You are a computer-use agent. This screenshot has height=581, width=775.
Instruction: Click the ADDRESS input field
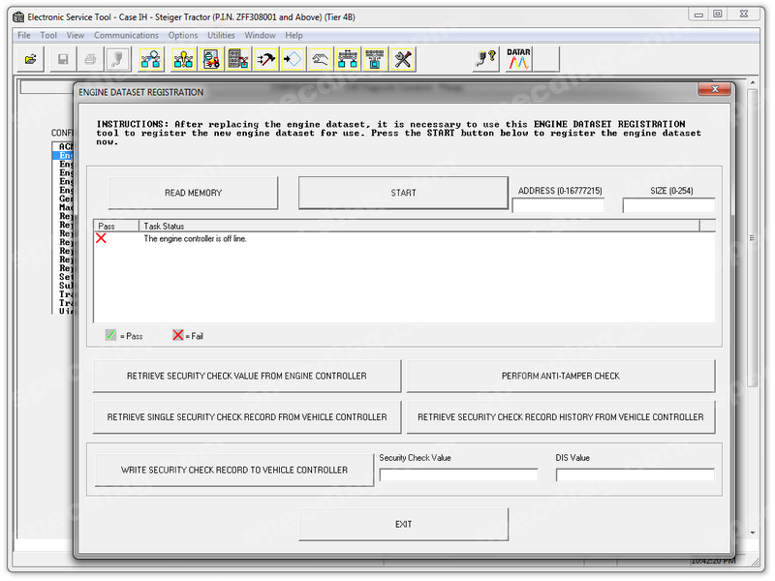pos(558,205)
